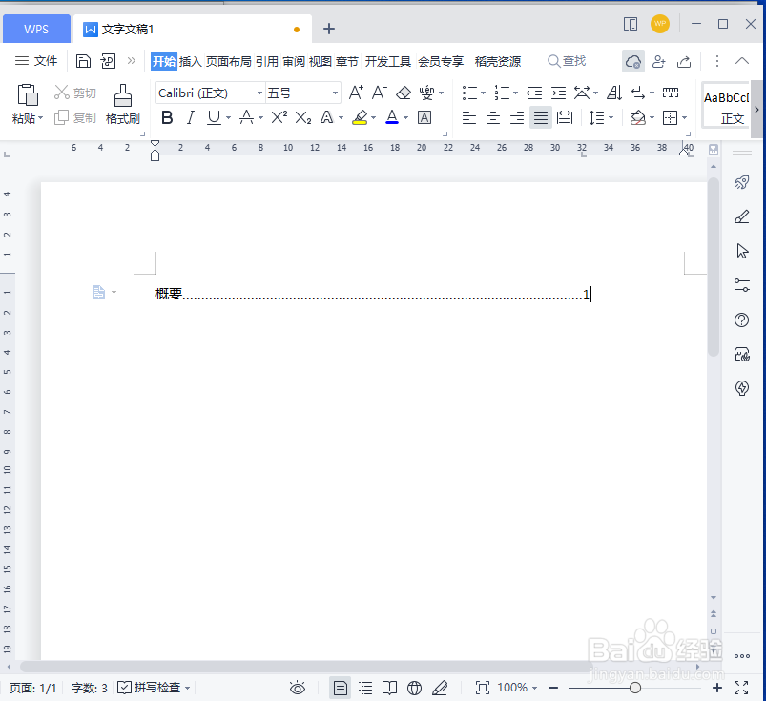
Task: Open the 文件 menu
Action: coord(36,61)
